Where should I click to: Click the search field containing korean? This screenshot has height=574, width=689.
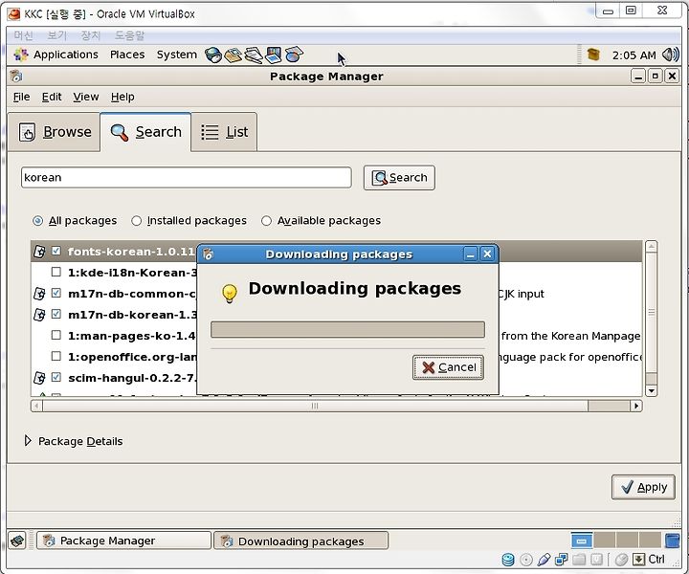tap(187, 177)
